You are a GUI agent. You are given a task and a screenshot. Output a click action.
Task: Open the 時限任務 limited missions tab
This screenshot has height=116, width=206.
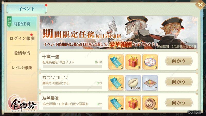pyautogui.click(x=22, y=24)
